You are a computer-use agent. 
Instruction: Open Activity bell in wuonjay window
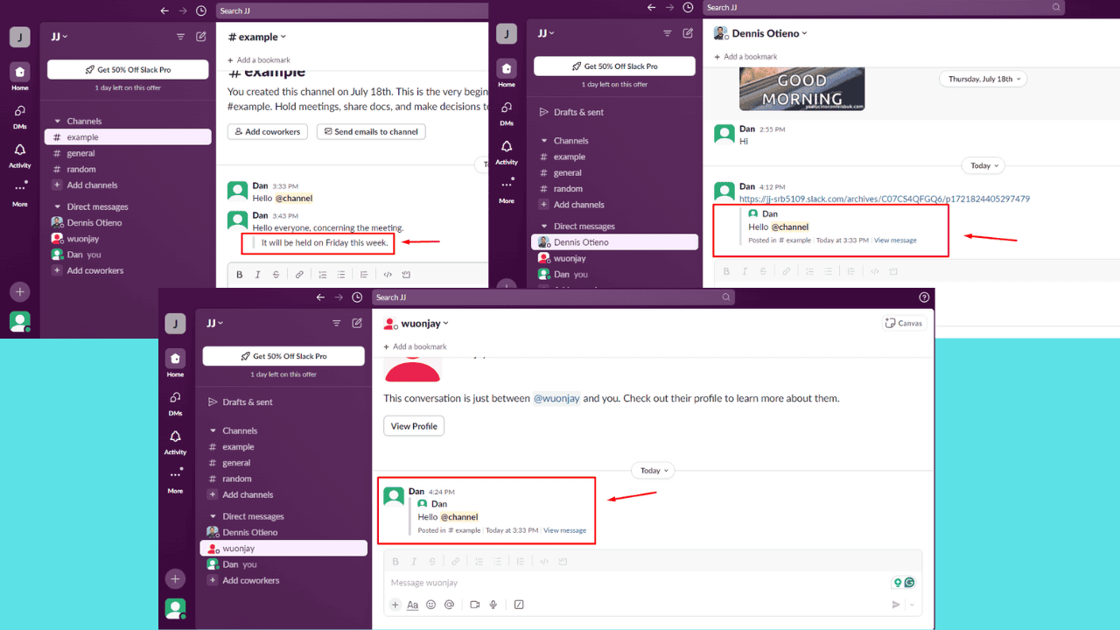(175, 442)
